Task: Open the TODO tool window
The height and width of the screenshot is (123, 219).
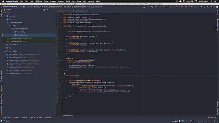Action: click(16, 118)
